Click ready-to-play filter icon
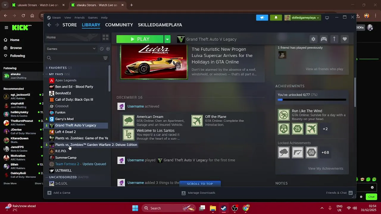Image resolution: width=381 pixels, height=214 pixels. point(108,49)
